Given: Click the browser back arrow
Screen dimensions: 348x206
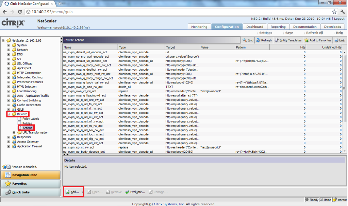Looking at the screenshot, I should click(x=5, y=12).
